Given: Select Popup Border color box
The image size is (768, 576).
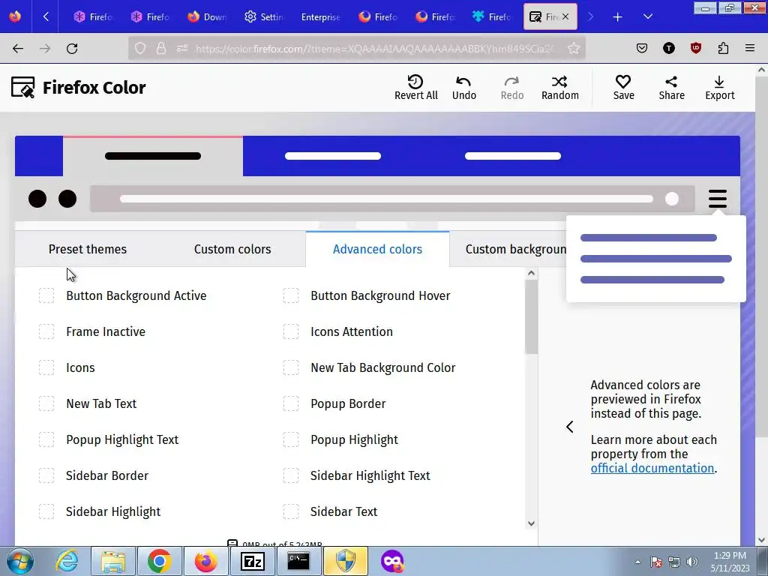Looking at the screenshot, I should (291, 403).
